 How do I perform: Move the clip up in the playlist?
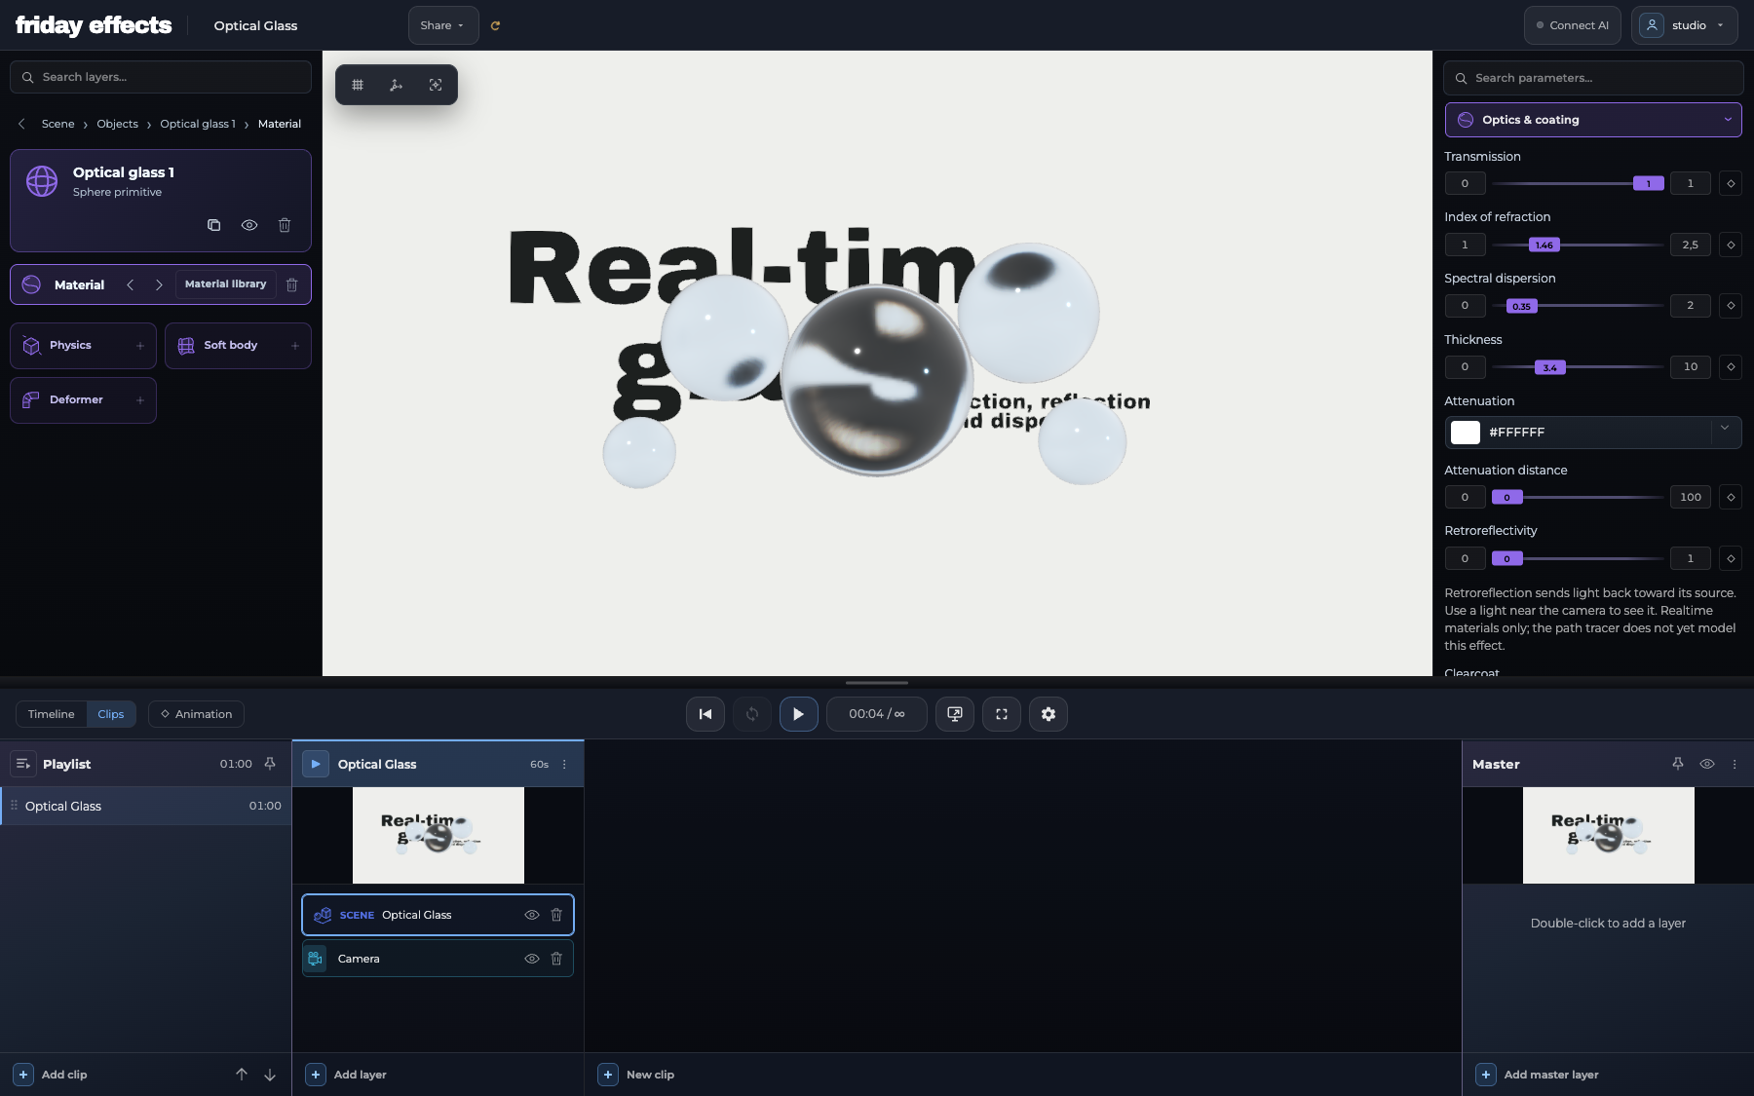242,1075
